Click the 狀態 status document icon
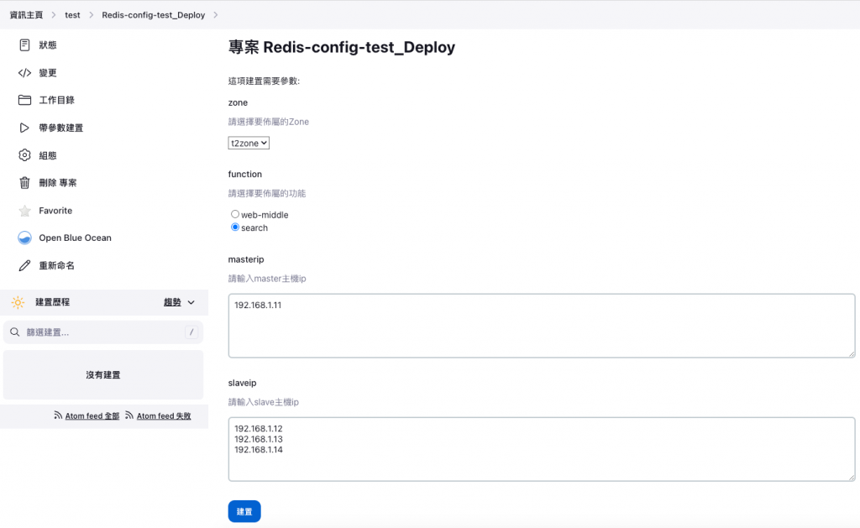860x528 pixels. [x=24, y=45]
